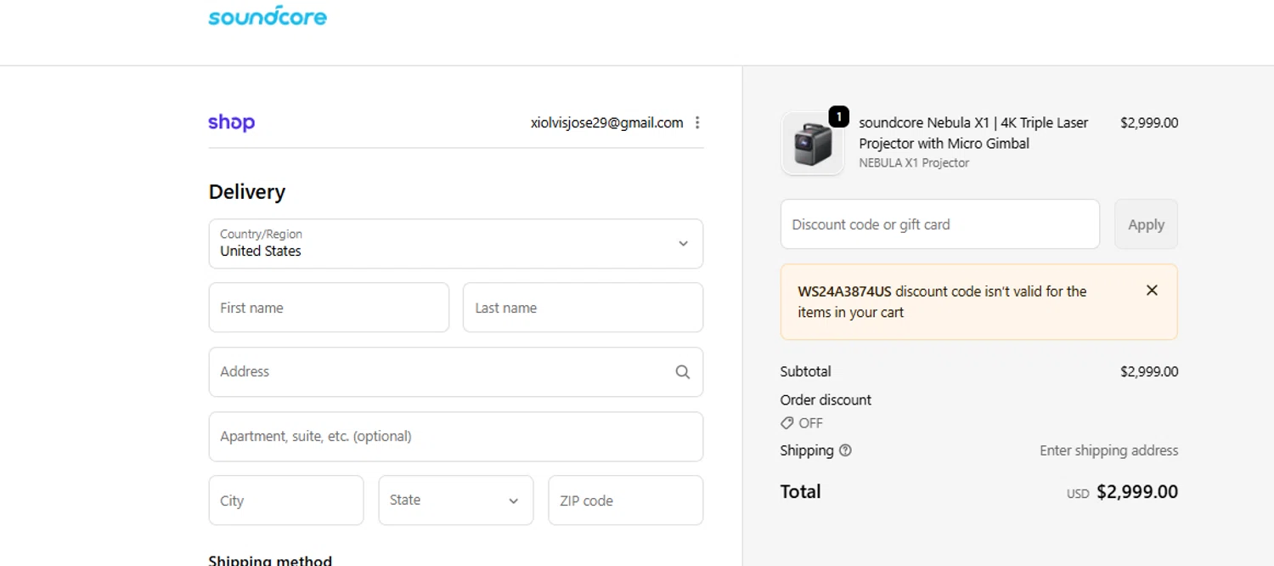
Task: Open the account options three-dot menu
Action: pos(697,122)
